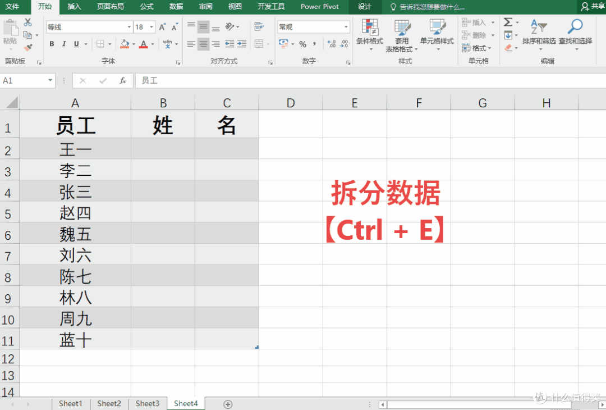Click the wrap text icon
Screen dimensions: 606x410
pyautogui.click(x=259, y=27)
